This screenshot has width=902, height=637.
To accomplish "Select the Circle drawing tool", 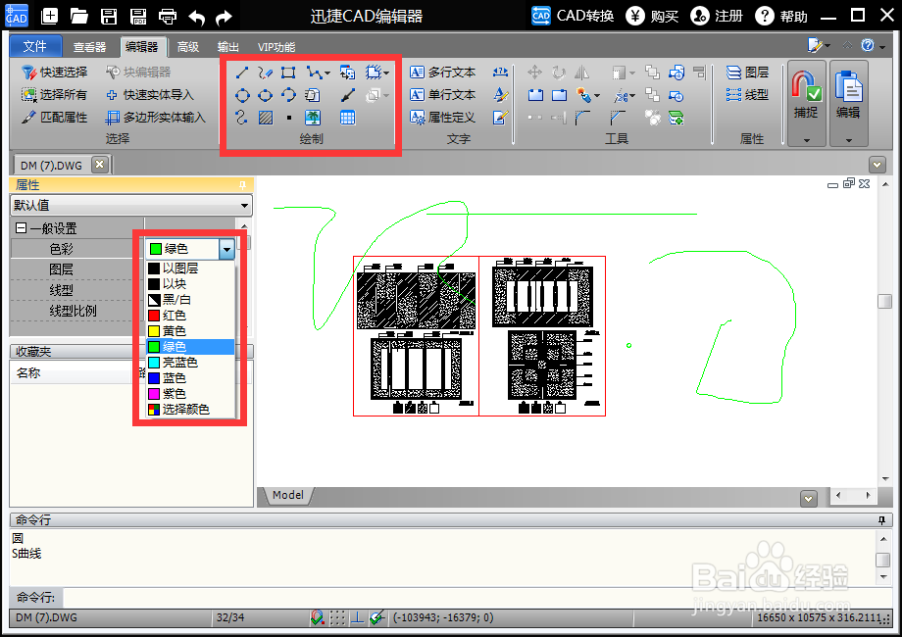I will point(242,95).
